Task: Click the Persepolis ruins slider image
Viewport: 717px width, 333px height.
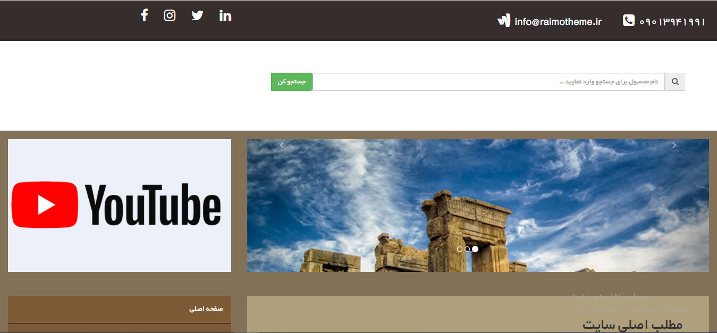Action: (x=478, y=206)
